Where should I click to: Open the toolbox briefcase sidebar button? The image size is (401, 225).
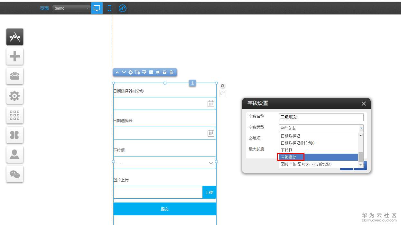15,76
